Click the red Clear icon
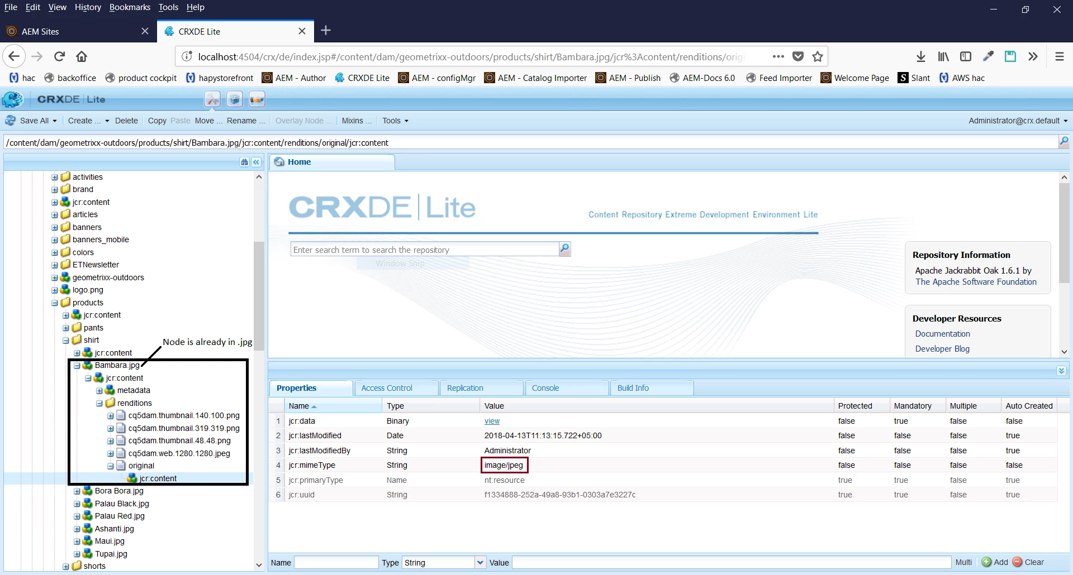The height and width of the screenshot is (575, 1073). click(1017, 562)
